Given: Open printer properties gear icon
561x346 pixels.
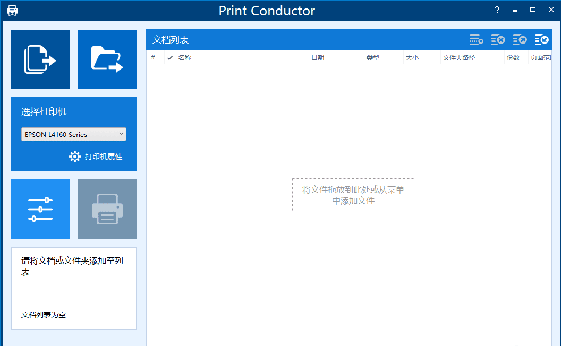Looking at the screenshot, I should click(x=75, y=157).
